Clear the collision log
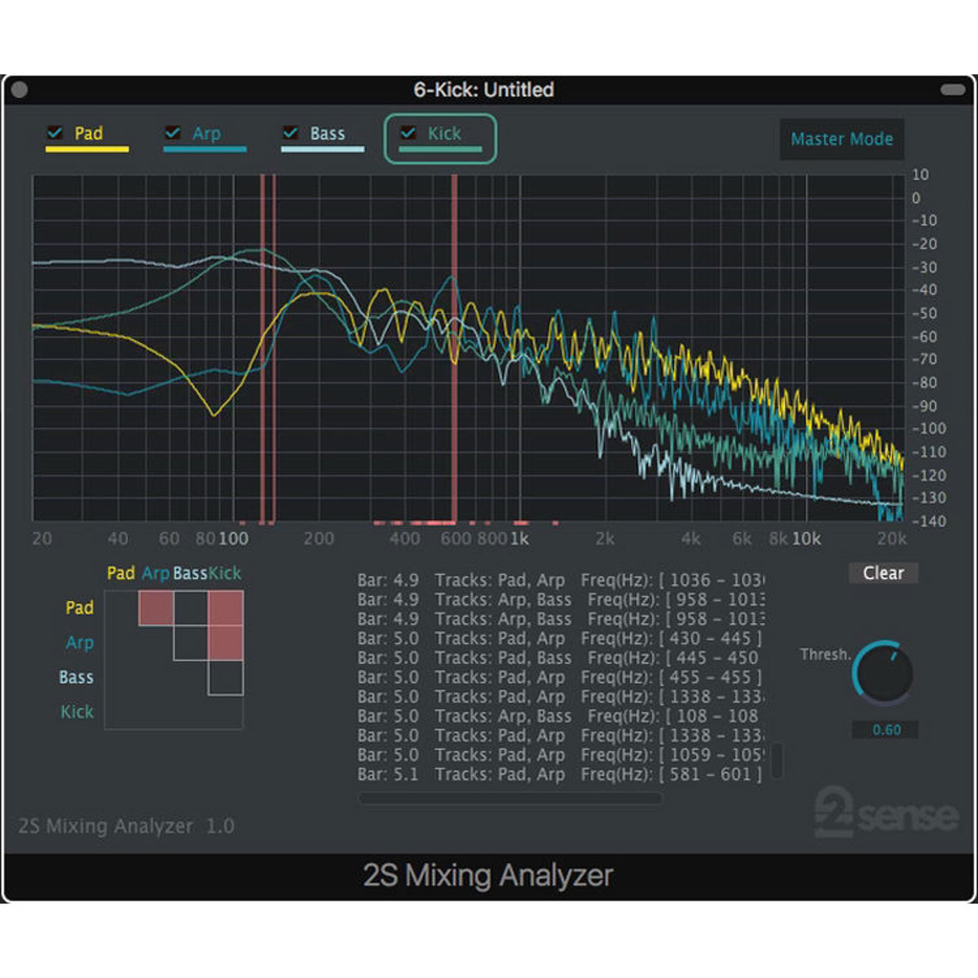This screenshot has height=978, width=978. (x=883, y=573)
